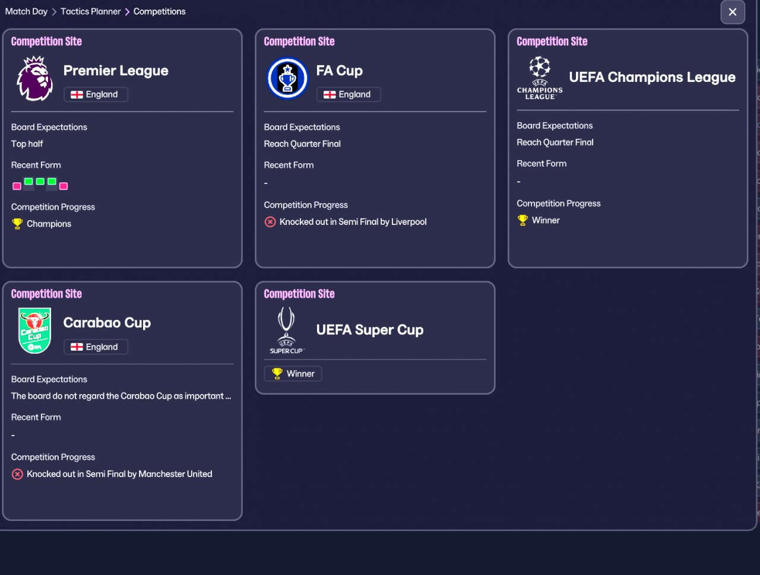Select the Competitions breadcrumb label

click(x=159, y=11)
